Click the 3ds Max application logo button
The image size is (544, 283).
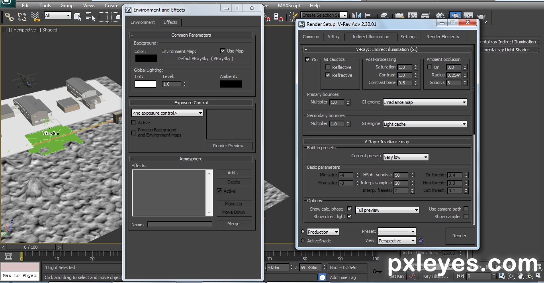(x=7, y=4)
